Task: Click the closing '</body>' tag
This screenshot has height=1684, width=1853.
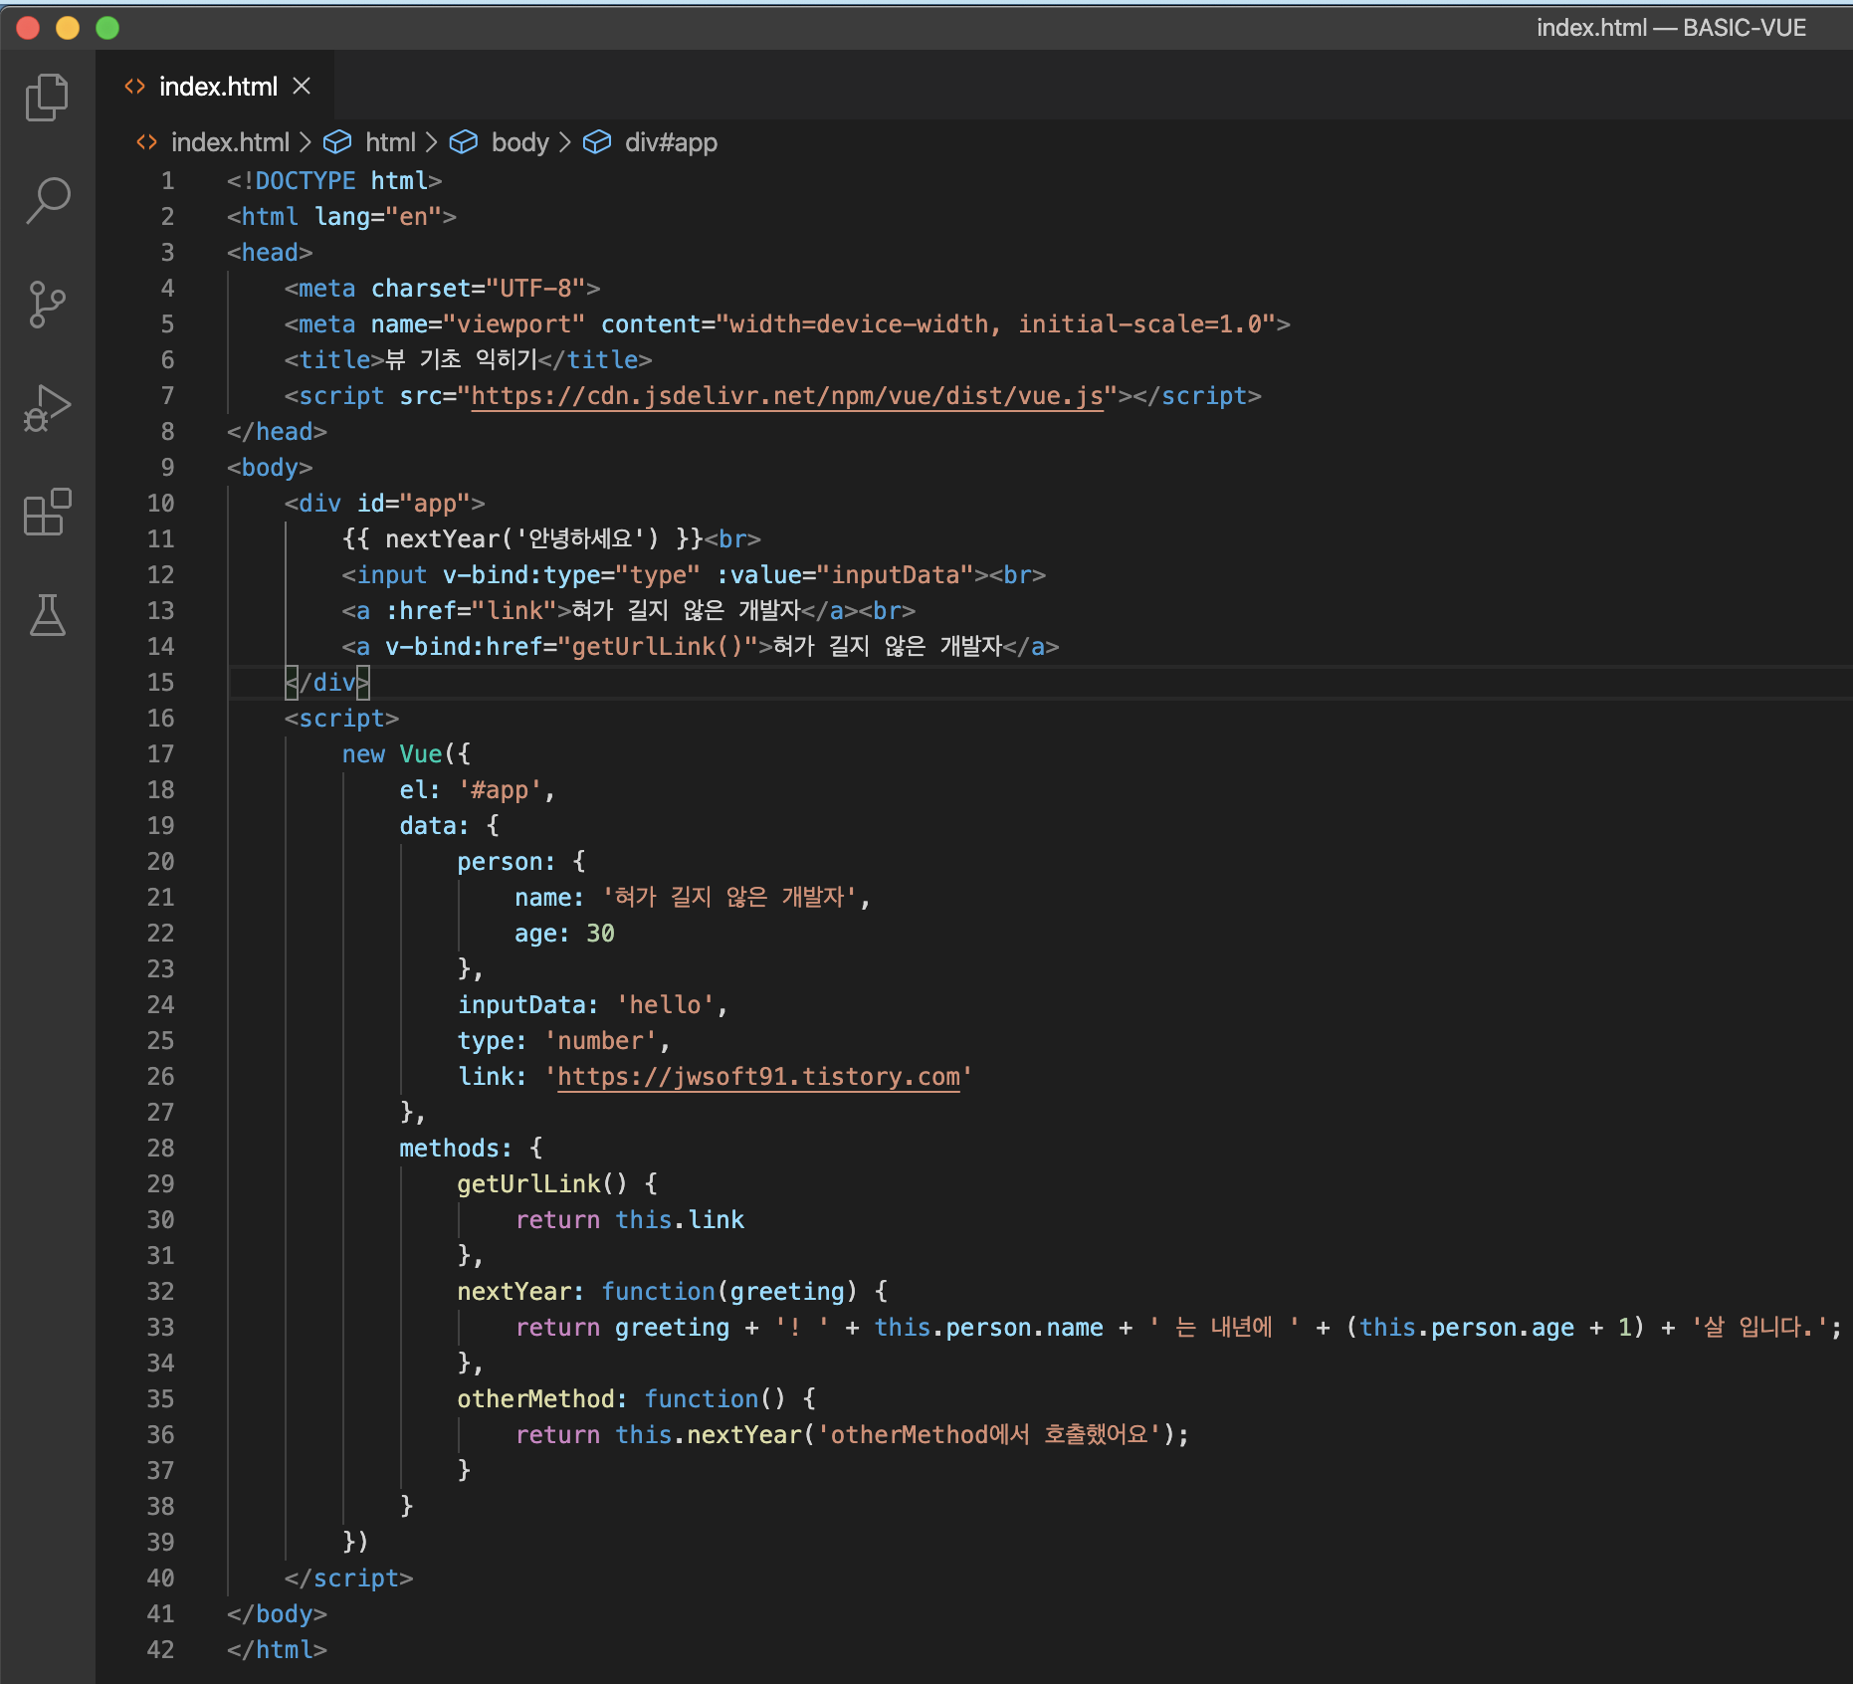Action: [277, 1614]
